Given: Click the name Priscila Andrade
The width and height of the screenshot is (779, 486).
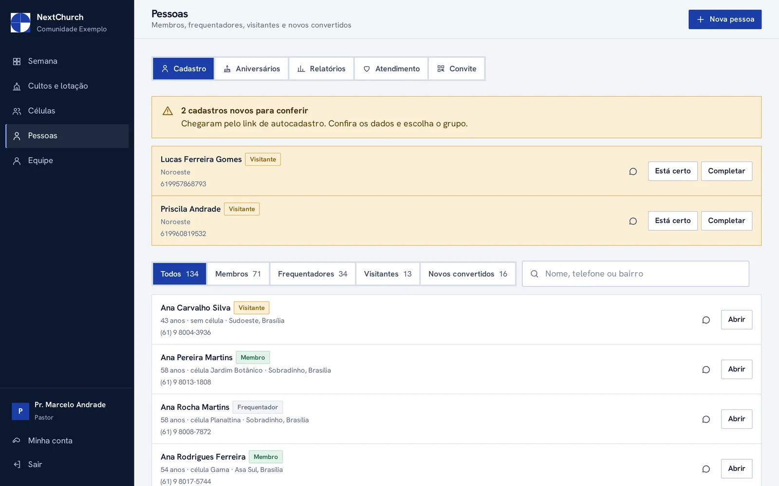Looking at the screenshot, I should click(191, 209).
